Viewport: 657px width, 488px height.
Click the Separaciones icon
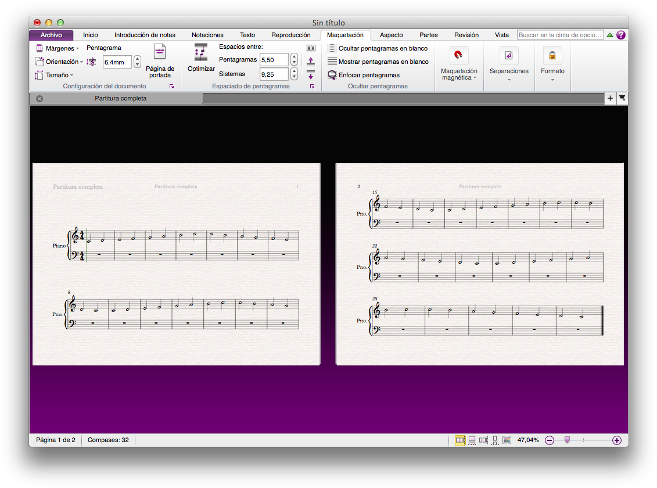pyautogui.click(x=509, y=55)
